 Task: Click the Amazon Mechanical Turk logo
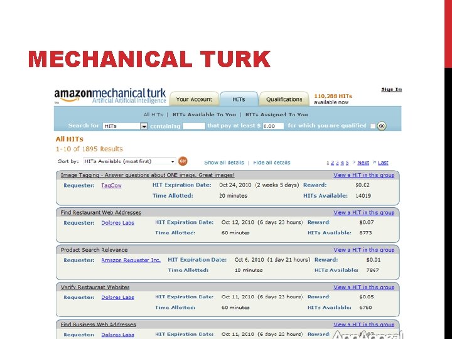coord(110,96)
